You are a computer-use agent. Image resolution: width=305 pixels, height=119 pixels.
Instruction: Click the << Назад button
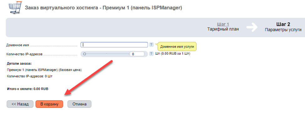(x=20, y=104)
